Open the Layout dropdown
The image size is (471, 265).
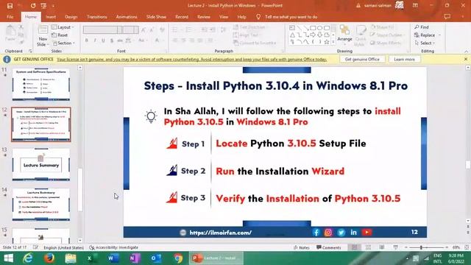(x=63, y=27)
